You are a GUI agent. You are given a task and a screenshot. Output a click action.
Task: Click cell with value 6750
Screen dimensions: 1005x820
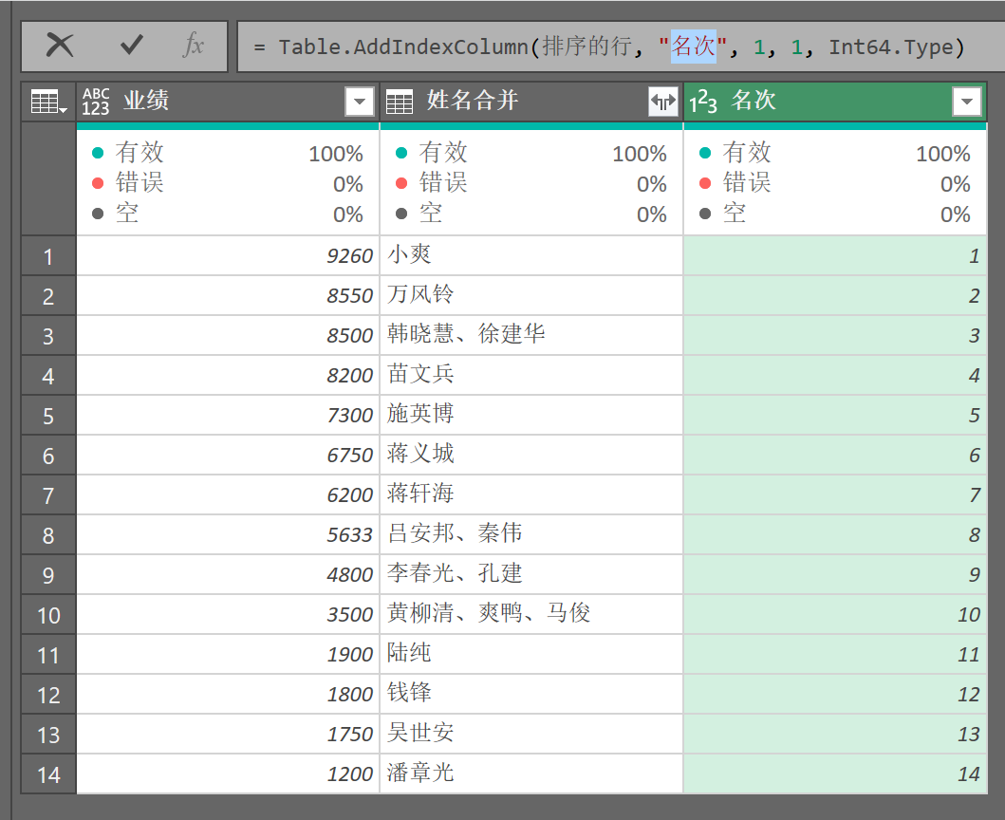pos(228,456)
